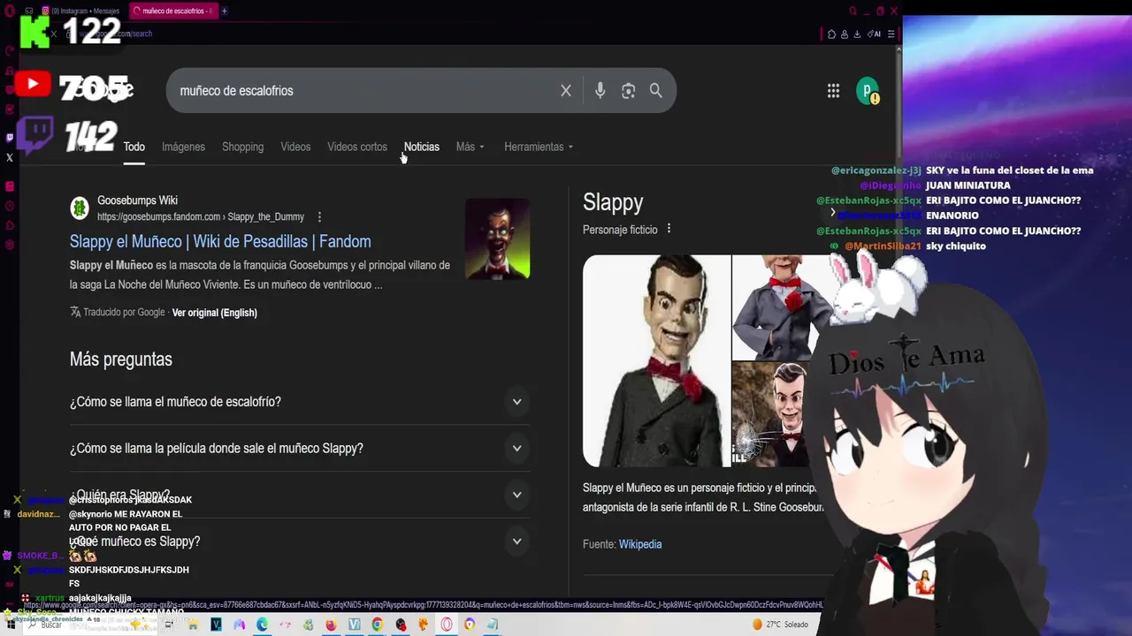This screenshot has width=1132, height=636.
Task: Open X (Twitter) in Opera sidebar
Action: [10, 157]
